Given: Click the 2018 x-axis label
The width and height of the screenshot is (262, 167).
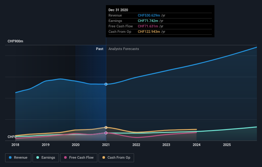Looking at the screenshot, I should coord(15,145).
